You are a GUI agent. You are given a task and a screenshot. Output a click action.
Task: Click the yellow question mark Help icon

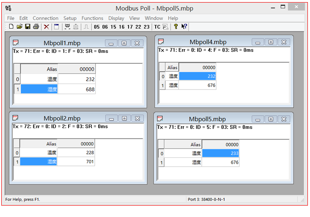pyautogui.click(x=176, y=27)
